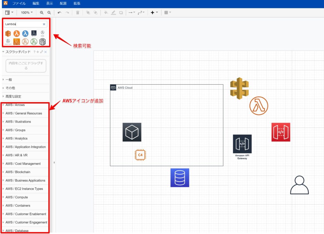This screenshot has height=234, width=324.
Task: Expand AWS / Application Integration library
Action: 25,147
